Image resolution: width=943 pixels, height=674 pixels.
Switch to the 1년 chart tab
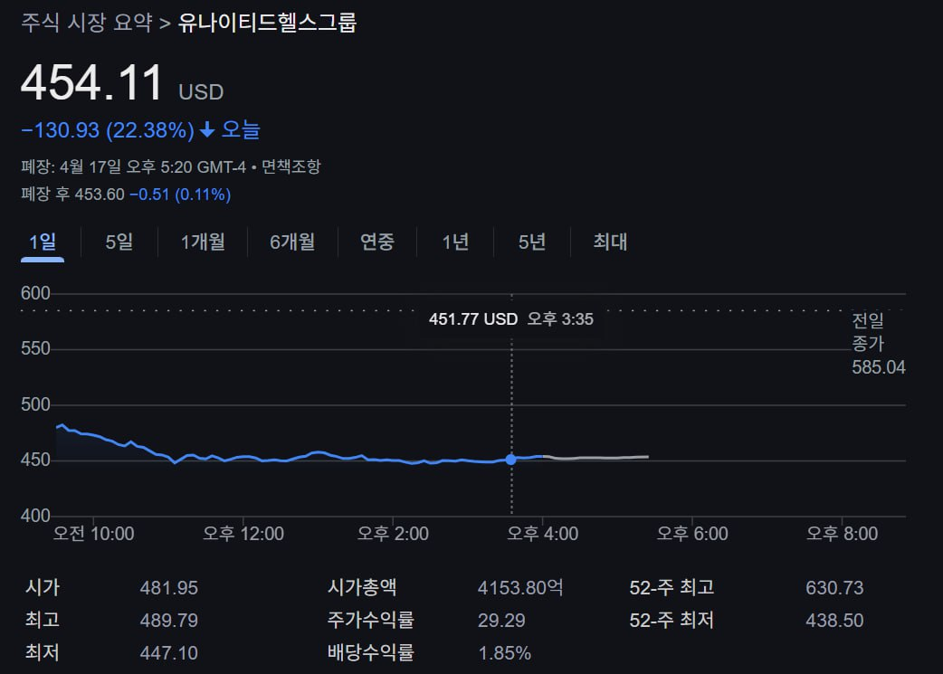point(455,242)
